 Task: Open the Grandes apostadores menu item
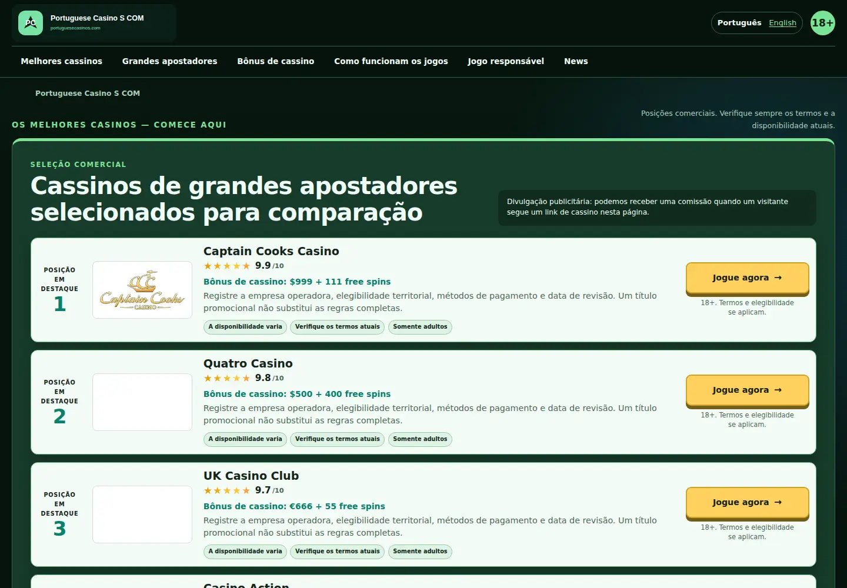[169, 61]
